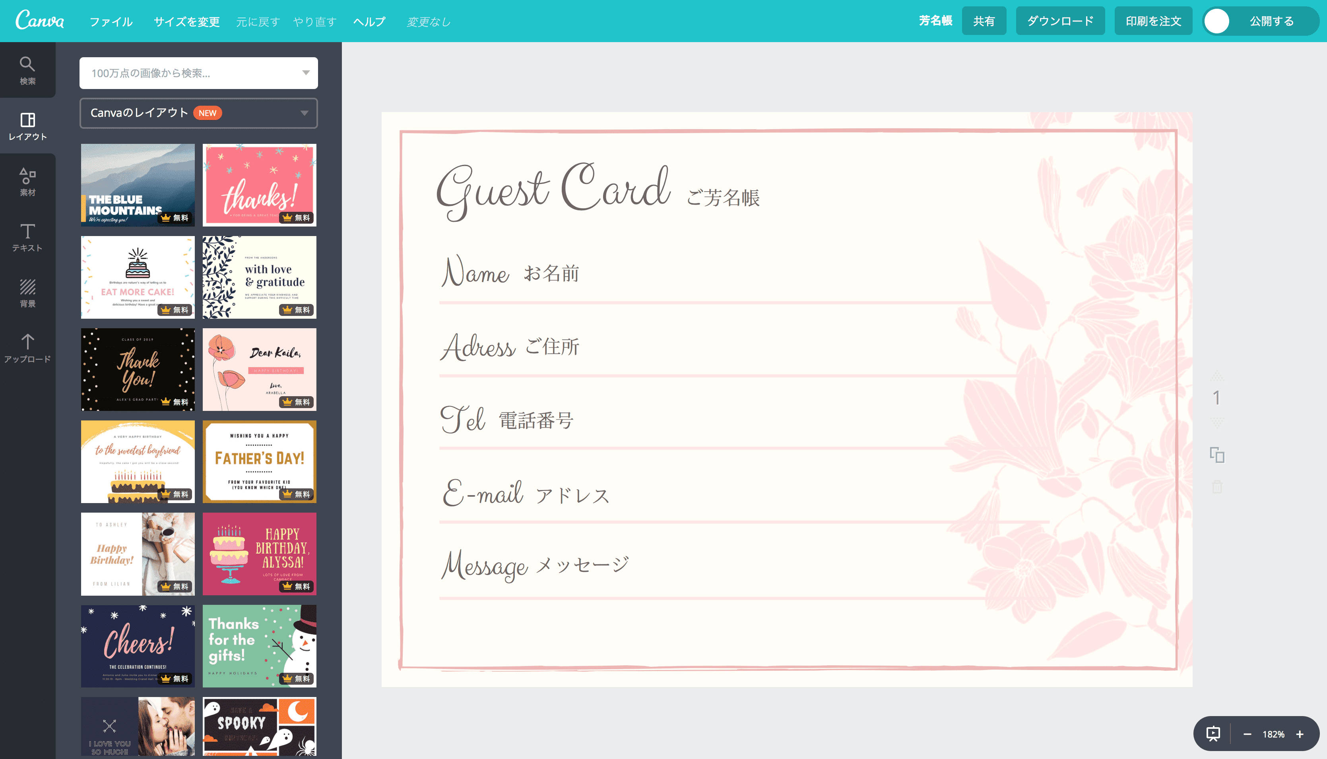
Task: Click the 芳名帳 design title
Action: click(935, 21)
